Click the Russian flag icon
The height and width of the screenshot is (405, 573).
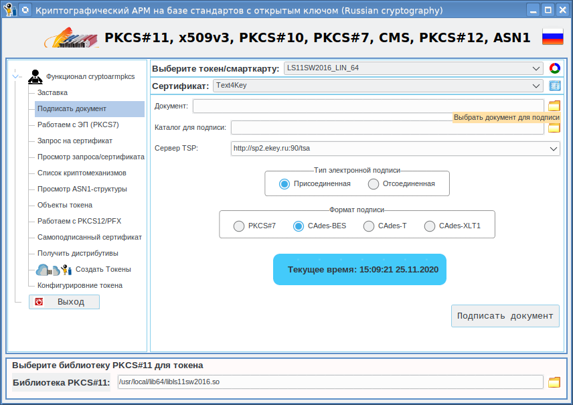[x=552, y=37]
